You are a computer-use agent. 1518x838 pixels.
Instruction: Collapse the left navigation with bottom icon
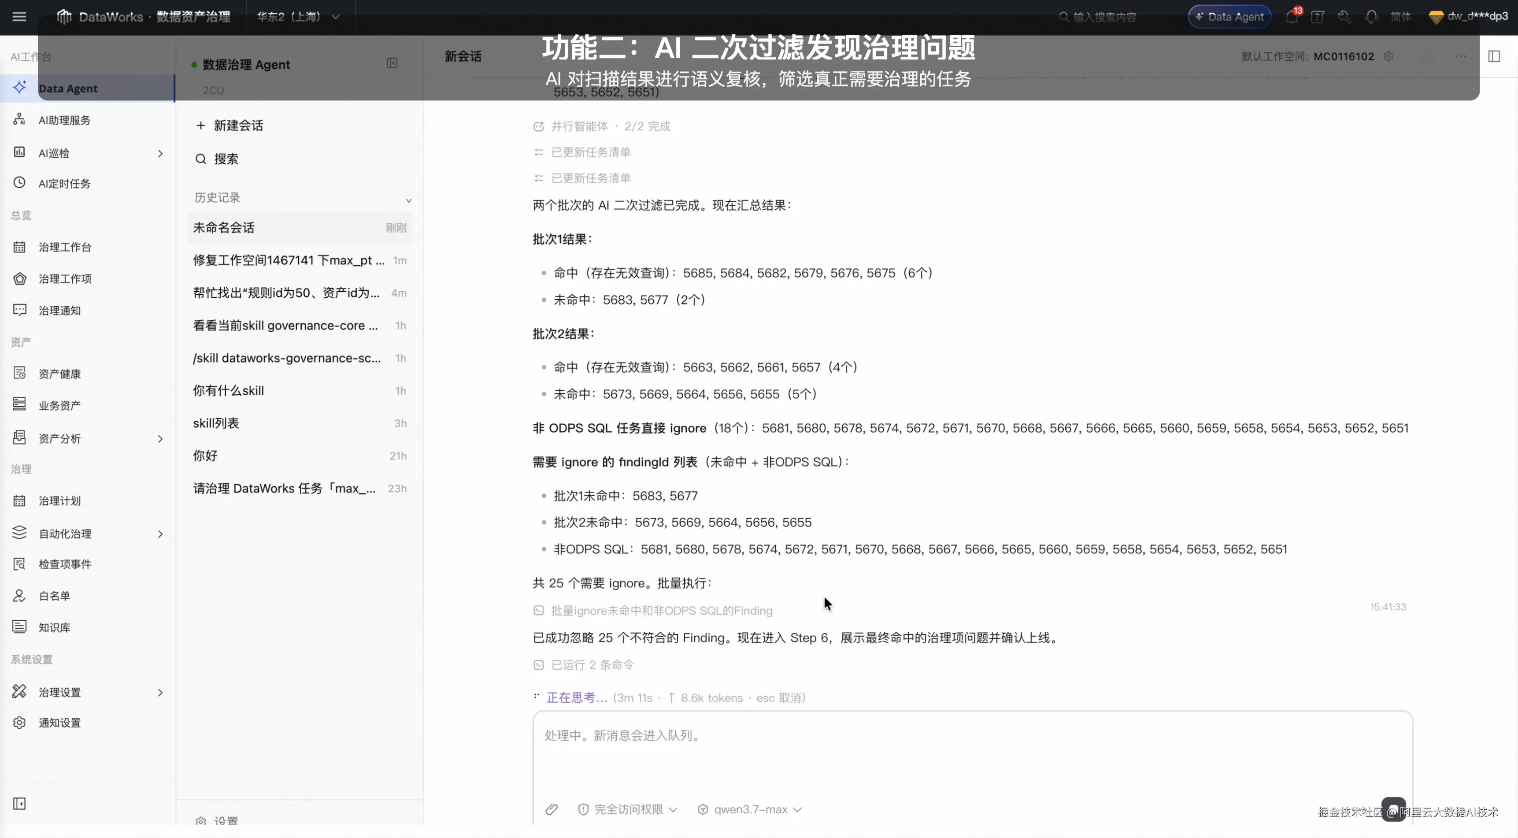click(x=19, y=804)
